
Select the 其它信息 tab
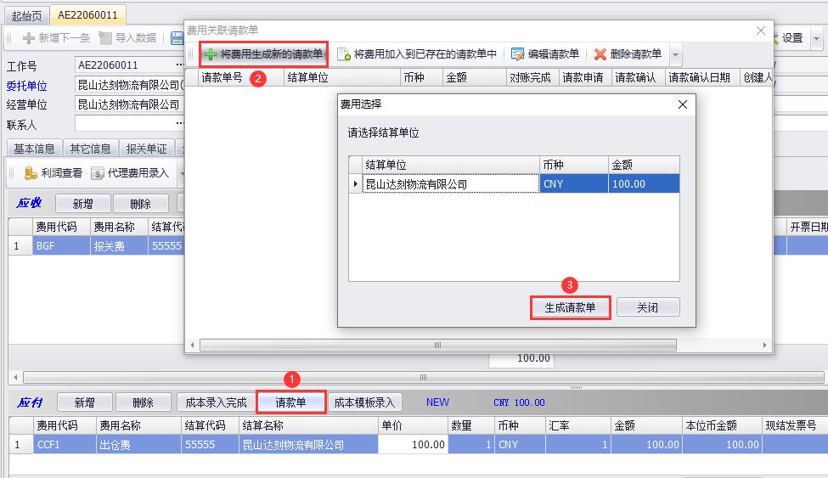pyautogui.click(x=90, y=149)
